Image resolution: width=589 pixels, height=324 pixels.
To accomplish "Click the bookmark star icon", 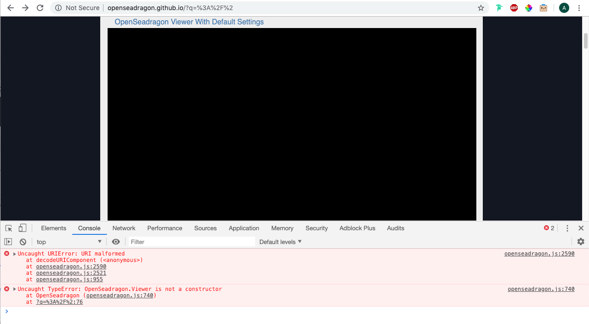I will [480, 8].
